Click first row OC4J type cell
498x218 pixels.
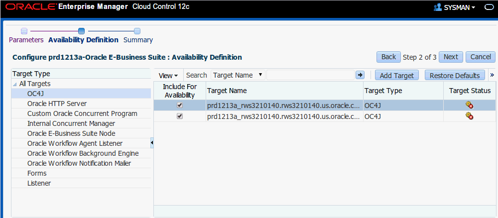(403, 106)
